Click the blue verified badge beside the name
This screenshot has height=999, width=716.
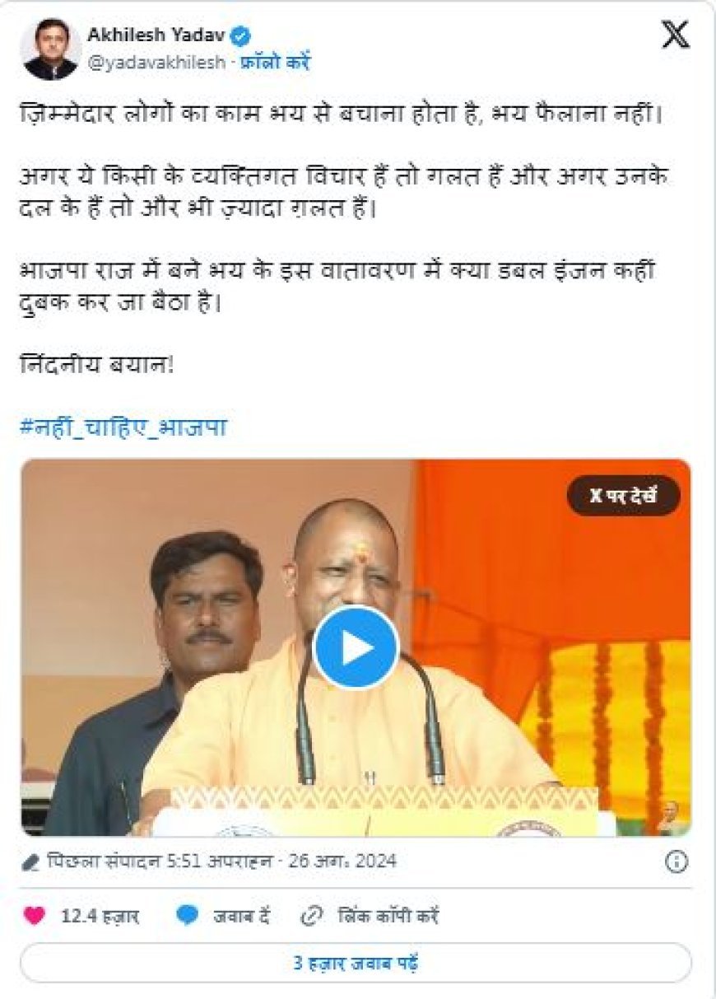(x=241, y=35)
